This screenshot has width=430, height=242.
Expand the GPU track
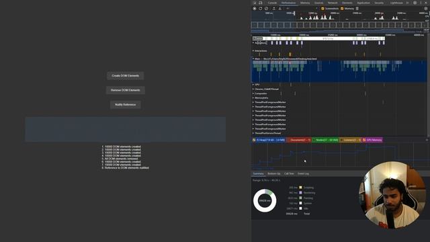pyautogui.click(x=253, y=85)
